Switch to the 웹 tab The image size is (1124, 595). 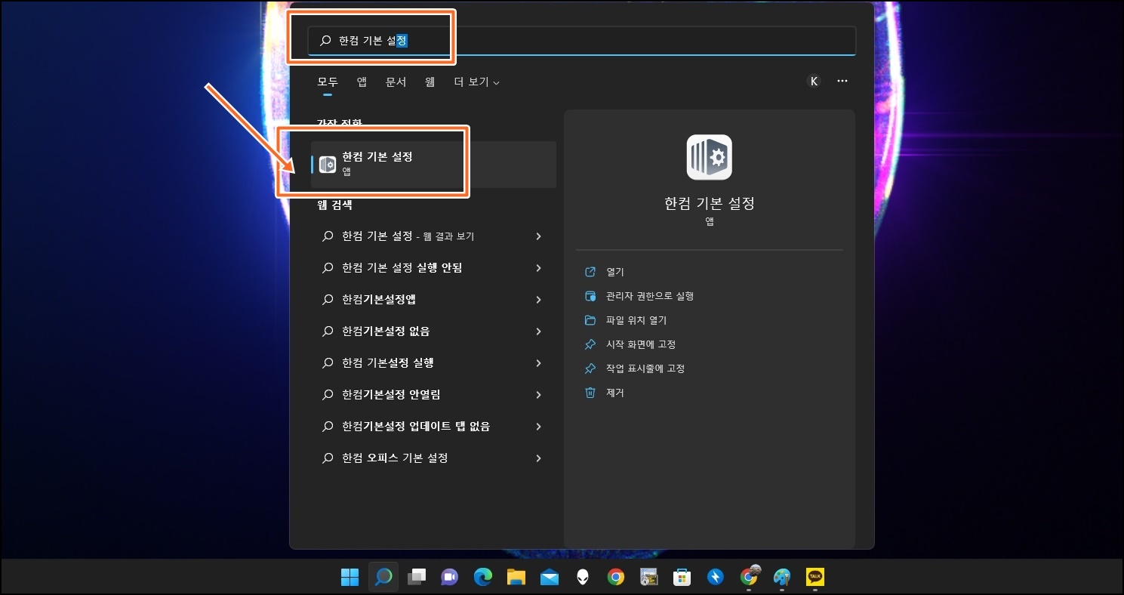pos(430,82)
